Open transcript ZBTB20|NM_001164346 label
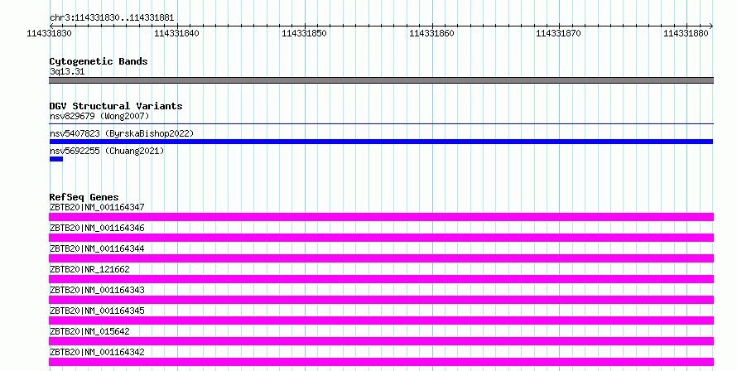 (97, 228)
